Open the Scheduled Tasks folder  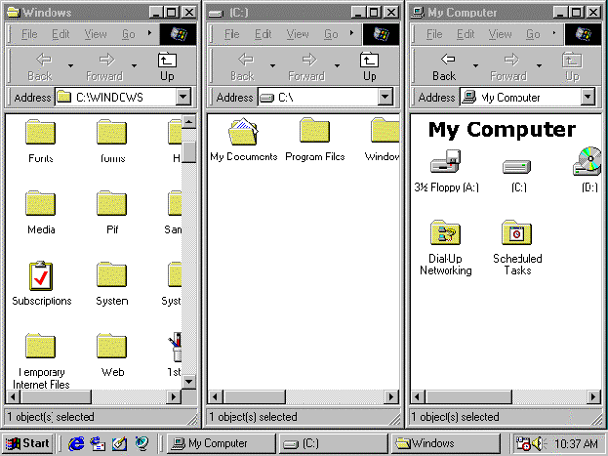516,234
